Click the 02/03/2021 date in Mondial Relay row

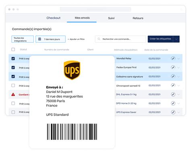pos(154,59)
